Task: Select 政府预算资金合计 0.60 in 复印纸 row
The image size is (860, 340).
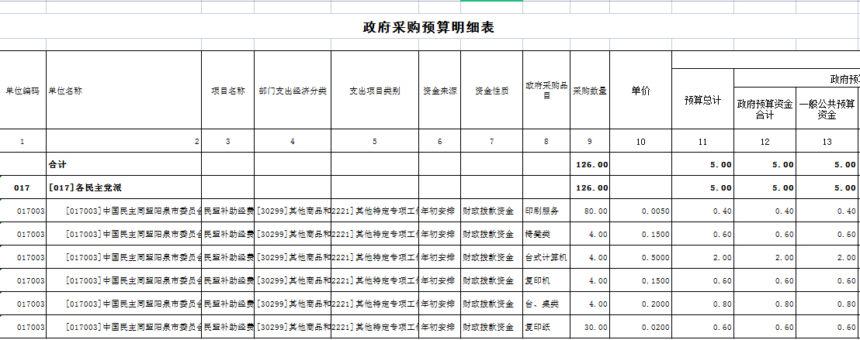Action: coord(765,327)
